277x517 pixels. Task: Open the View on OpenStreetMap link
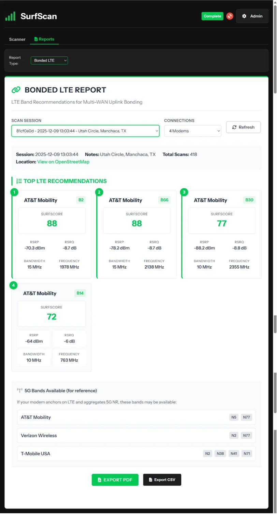coord(63,162)
